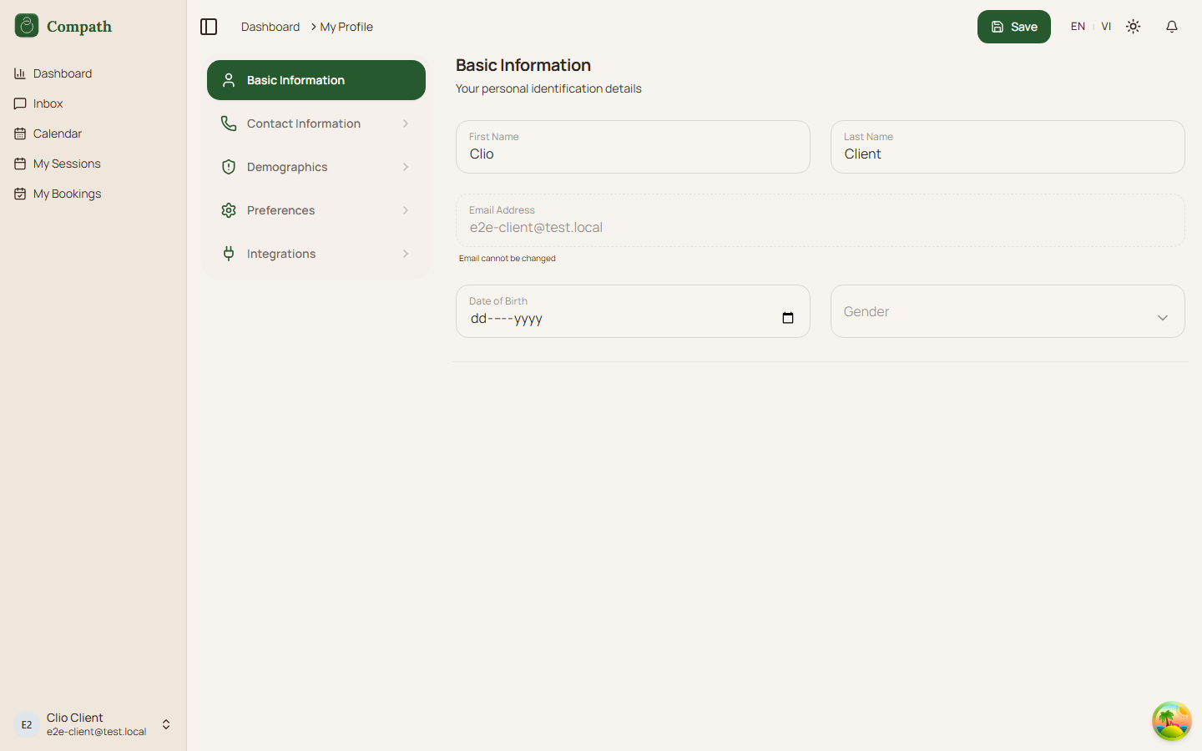Navigate to Dashboard via breadcrumb
Image resolution: width=1202 pixels, height=751 pixels.
pyautogui.click(x=270, y=27)
